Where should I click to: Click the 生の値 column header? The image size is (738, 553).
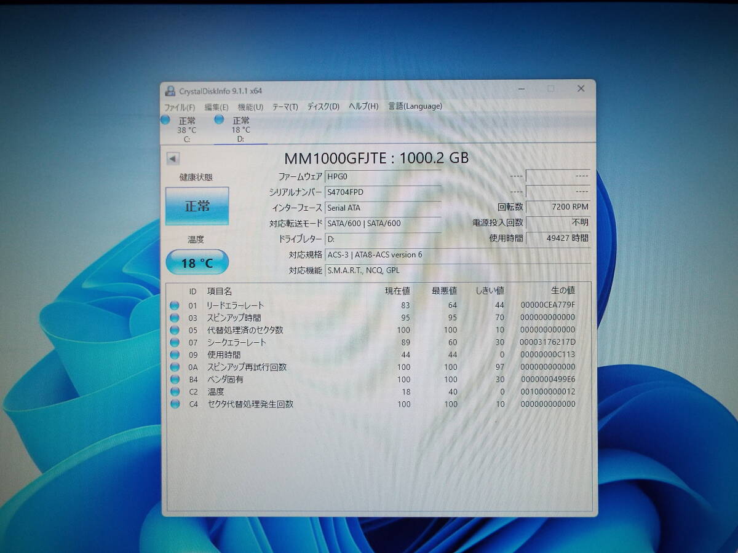tap(563, 290)
